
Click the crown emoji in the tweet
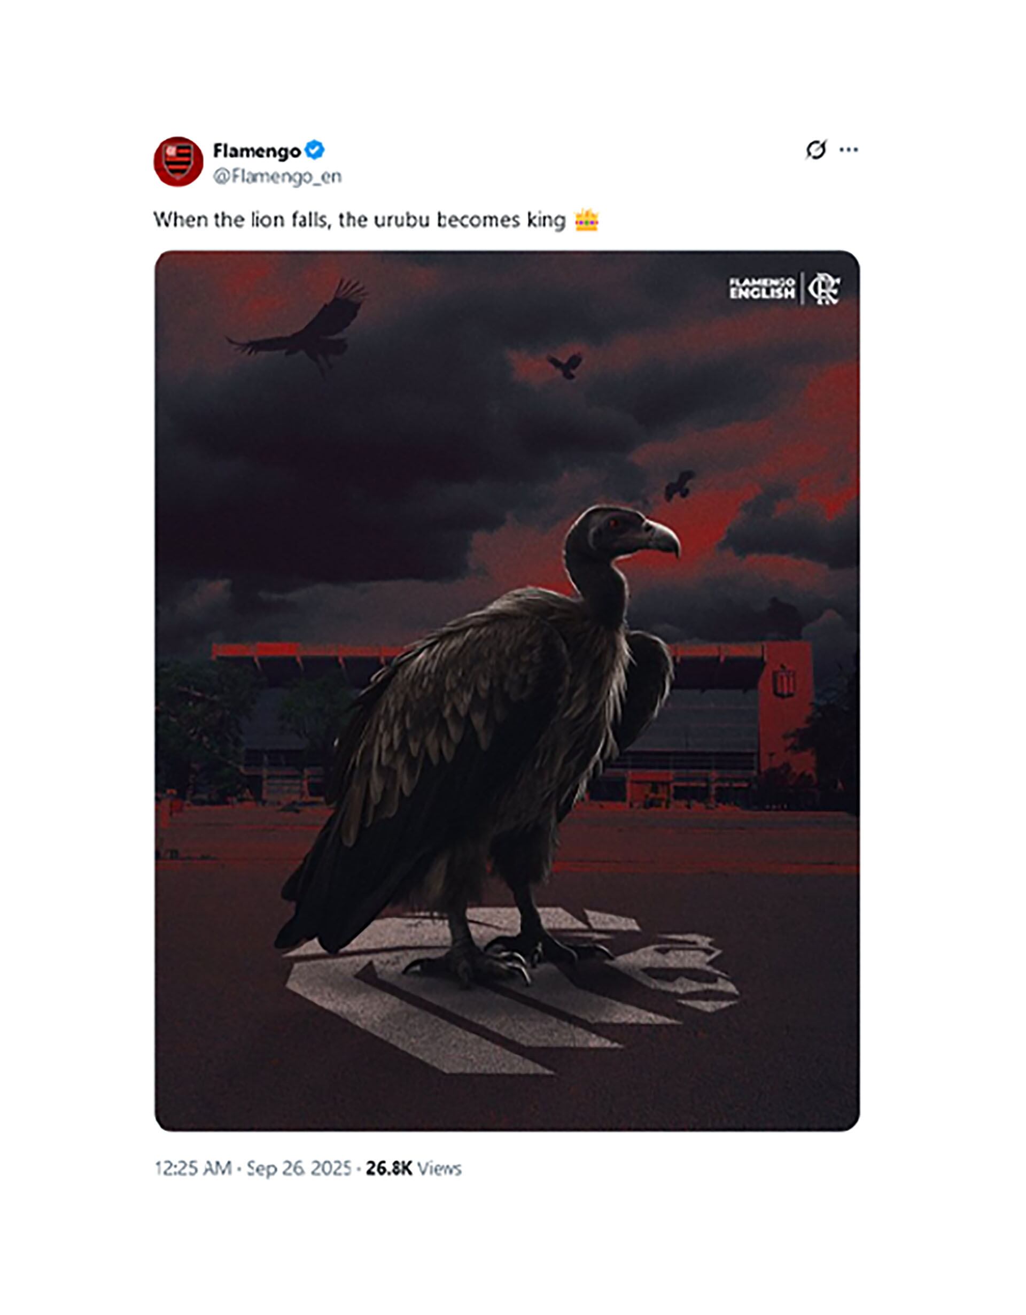586,220
